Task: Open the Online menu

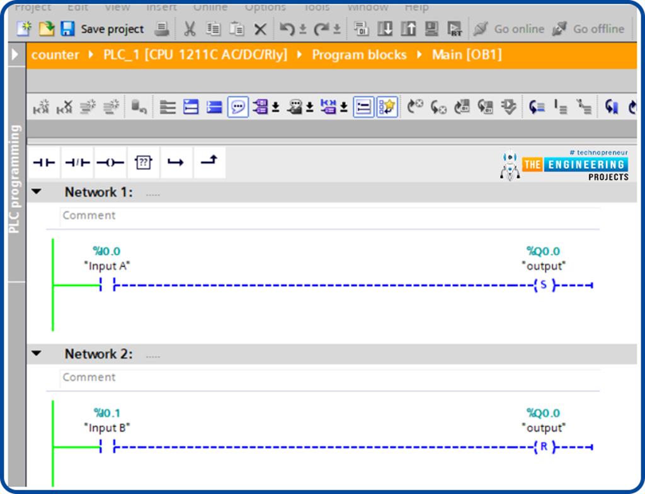Action: [210, 8]
